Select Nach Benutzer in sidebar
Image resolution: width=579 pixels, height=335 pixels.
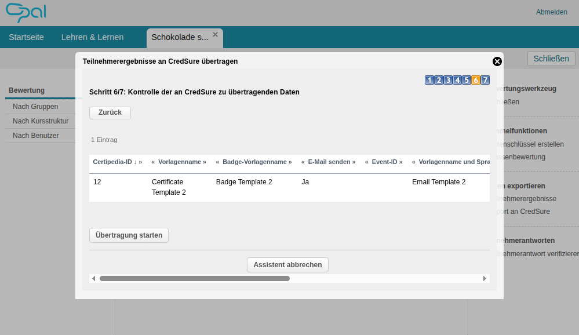[x=36, y=136]
